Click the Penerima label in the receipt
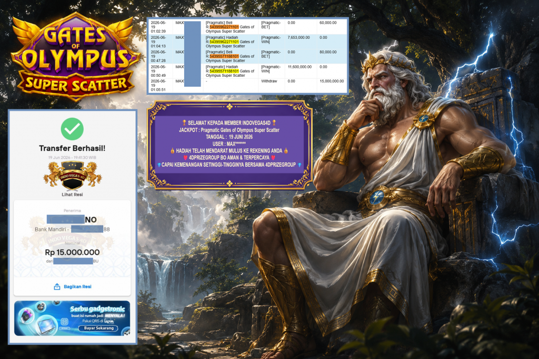 (x=72, y=211)
